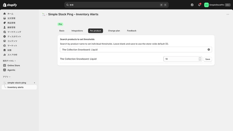This screenshot has width=233, height=131.
Task: Pin simple-stock-ping app dot
Action: pyautogui.click(x=34, y=83)
